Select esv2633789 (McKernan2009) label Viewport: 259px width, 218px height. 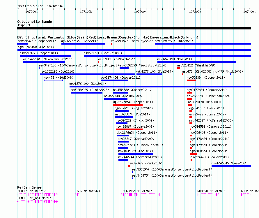click(x=209, y=96)
